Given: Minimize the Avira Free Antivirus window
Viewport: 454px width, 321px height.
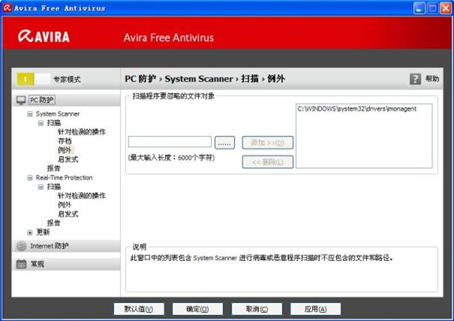Looking at the screenshot, I should [419, 8].
